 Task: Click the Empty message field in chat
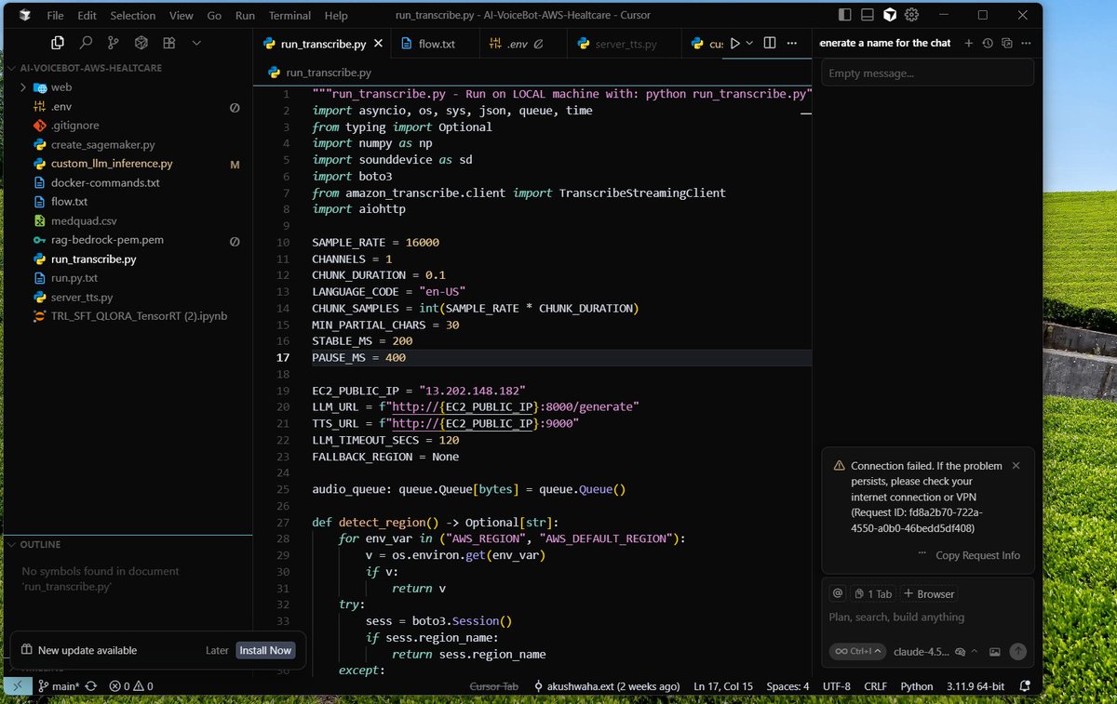[927, 73]
